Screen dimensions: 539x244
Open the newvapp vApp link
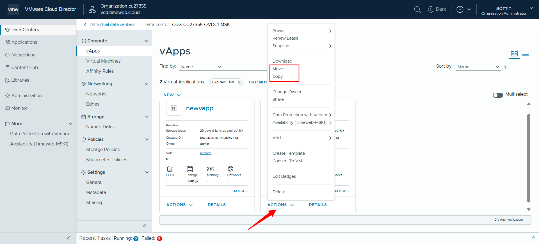tap(200, 108)
